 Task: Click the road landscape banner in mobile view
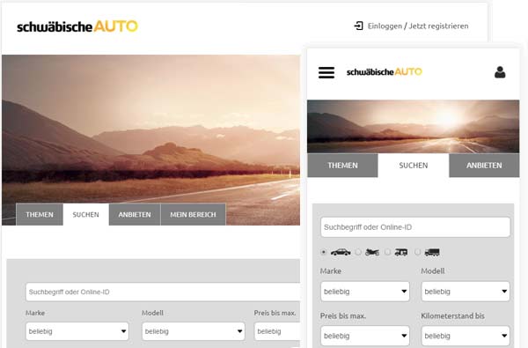(x=414, y=127)
